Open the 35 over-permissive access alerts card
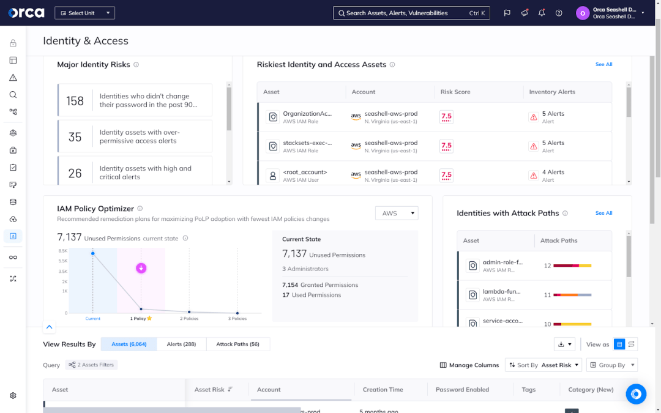Image resolution: width=661 pixels, height=413 pixels. [x=135, y=136]
